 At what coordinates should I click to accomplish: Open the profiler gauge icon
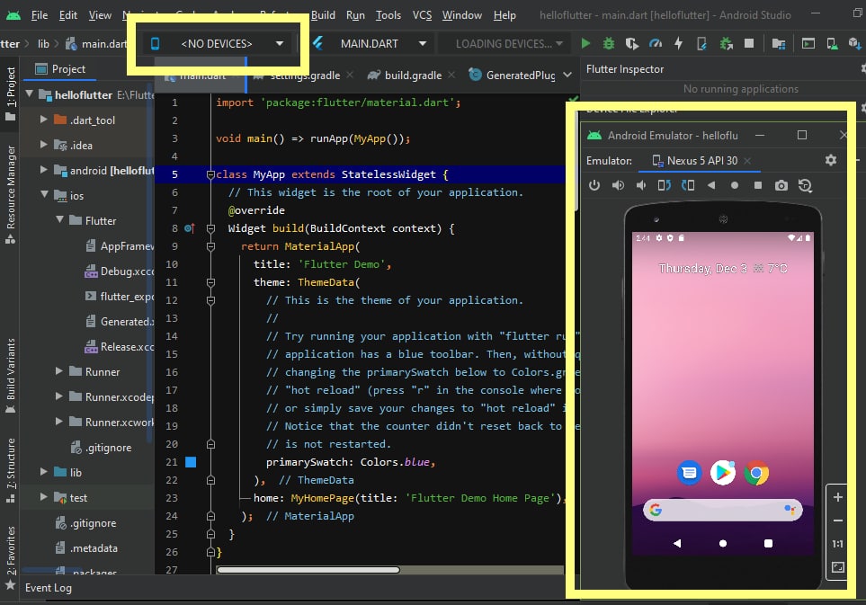click(656, 43)
